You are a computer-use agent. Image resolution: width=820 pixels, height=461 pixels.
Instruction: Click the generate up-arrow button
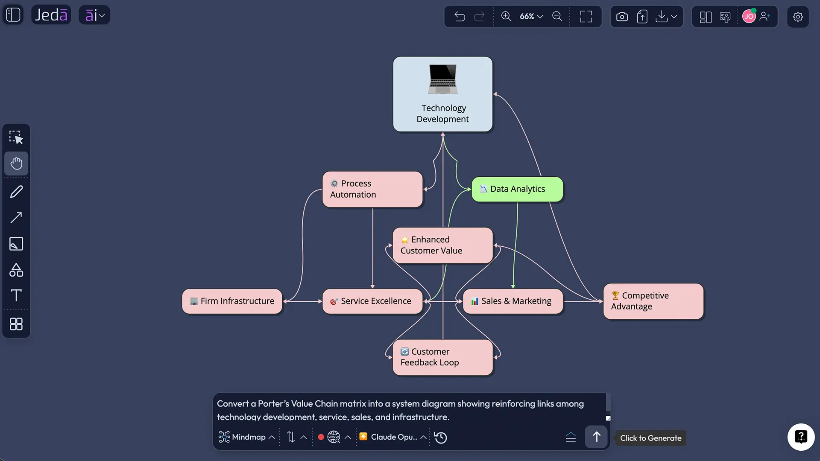point(596,437)
